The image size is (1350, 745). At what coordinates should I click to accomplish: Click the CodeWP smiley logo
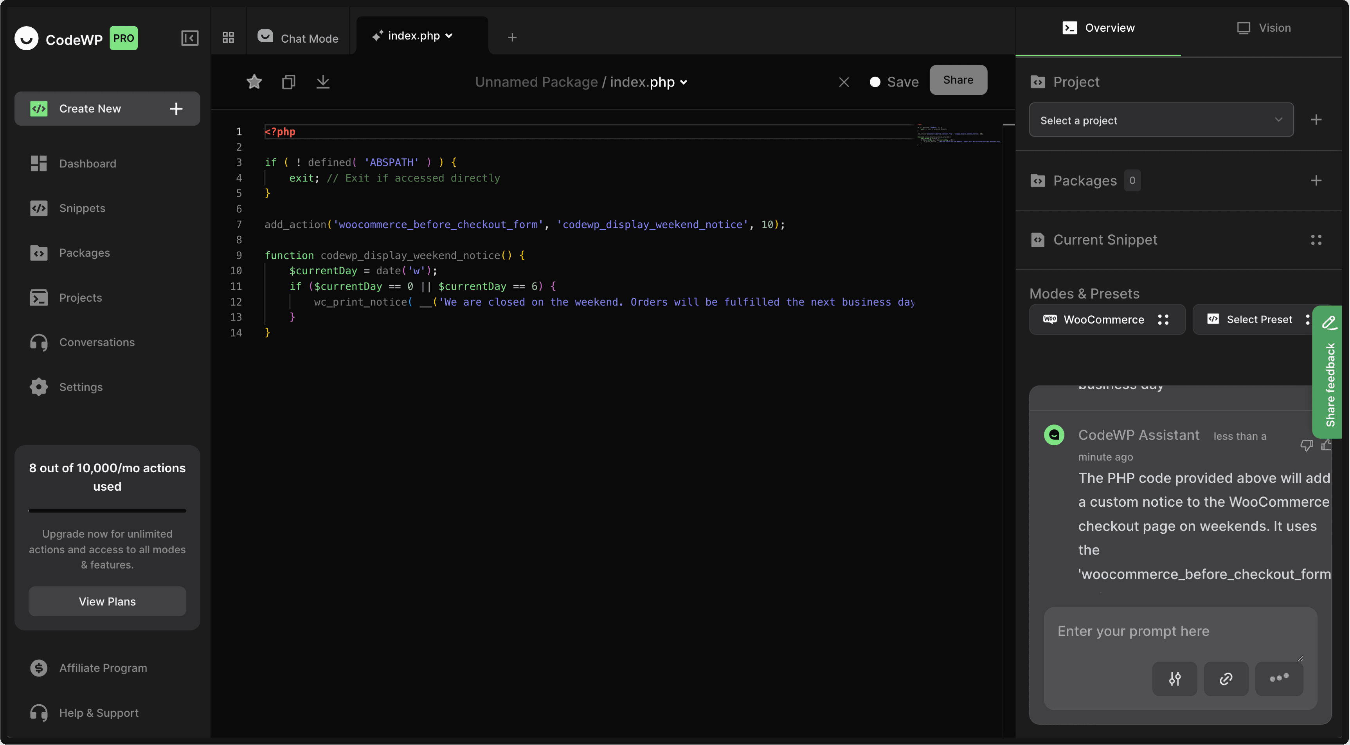[26, 38]
